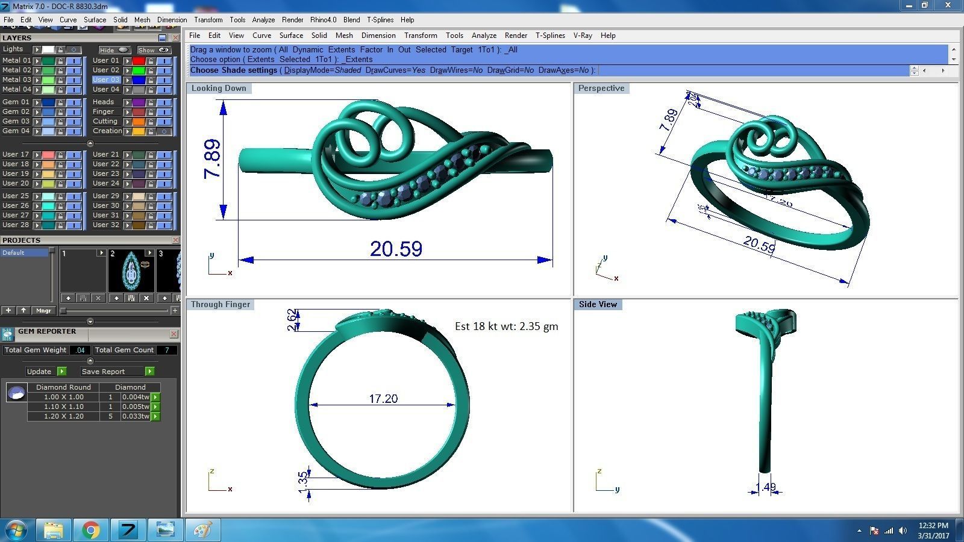Open Matrix app from Windows taskbar
964x542 pixels.
[x=128, y=530]
